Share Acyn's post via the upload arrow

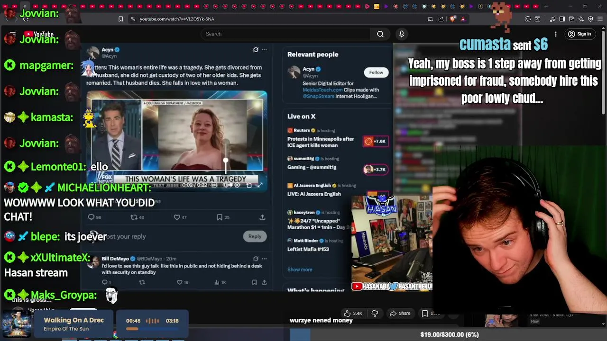tap(262, 217)
